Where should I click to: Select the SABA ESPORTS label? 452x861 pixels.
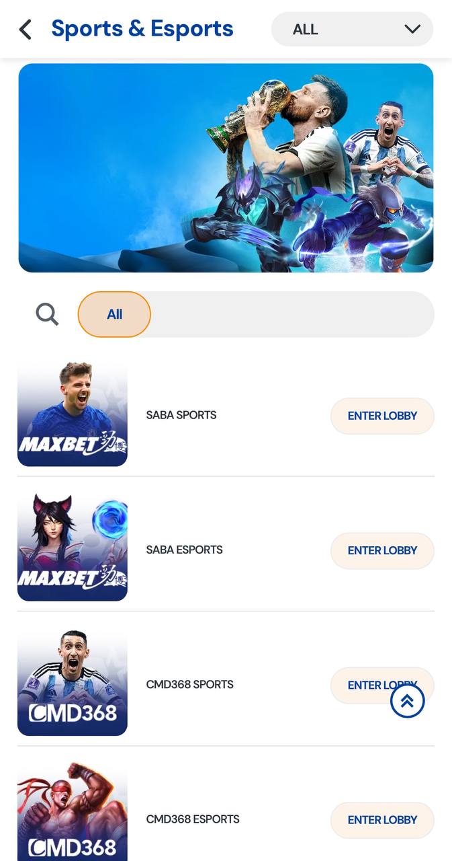click(185, 550)
